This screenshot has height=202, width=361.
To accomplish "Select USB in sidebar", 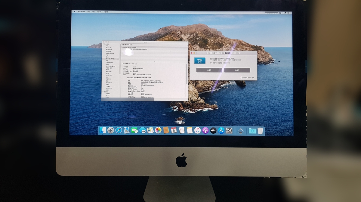I will click(x=107, y=64).
